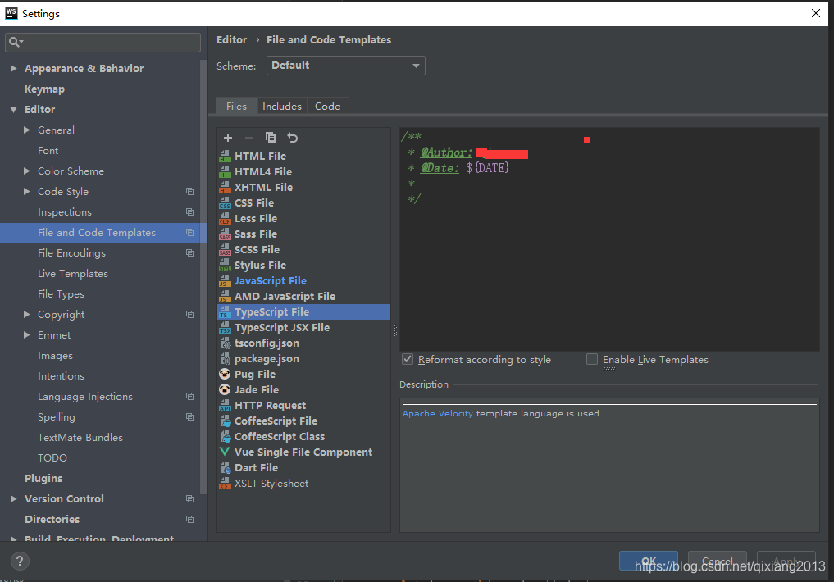Open the Plugins settings page
Viewport: 834px width, 582px height.
(43, 479)
